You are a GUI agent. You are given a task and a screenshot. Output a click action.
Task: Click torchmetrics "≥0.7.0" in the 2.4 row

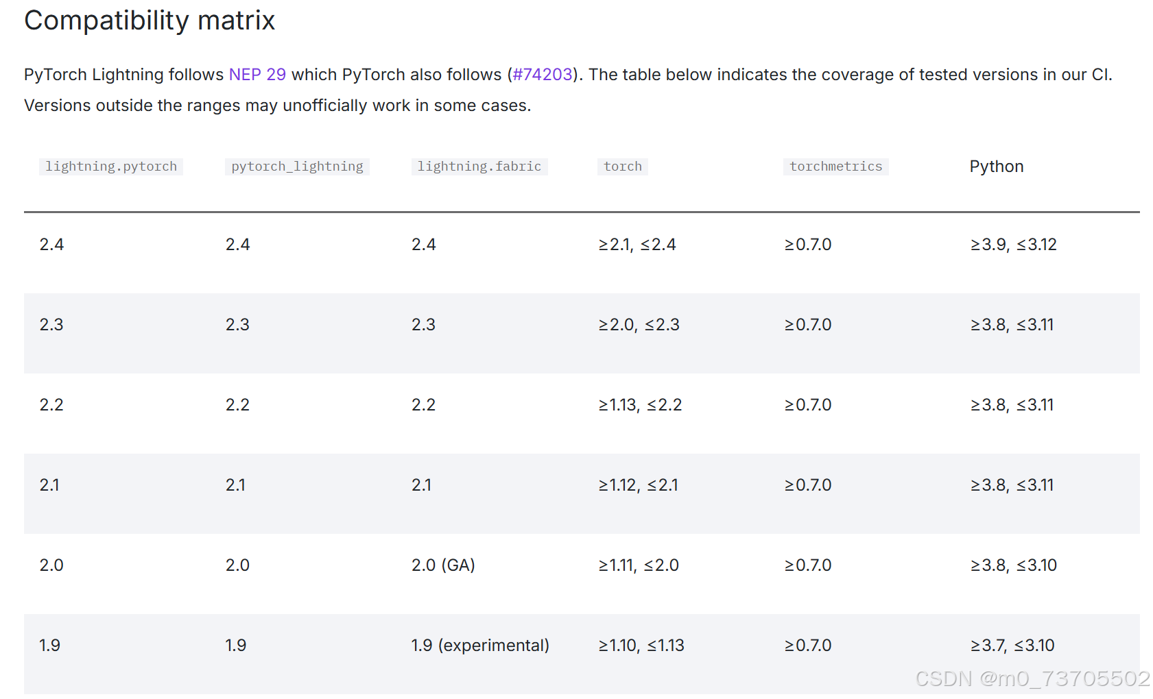point(808,245)
